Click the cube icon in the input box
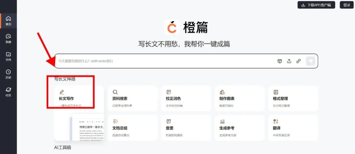355x154 pixels. pos(280,61)
